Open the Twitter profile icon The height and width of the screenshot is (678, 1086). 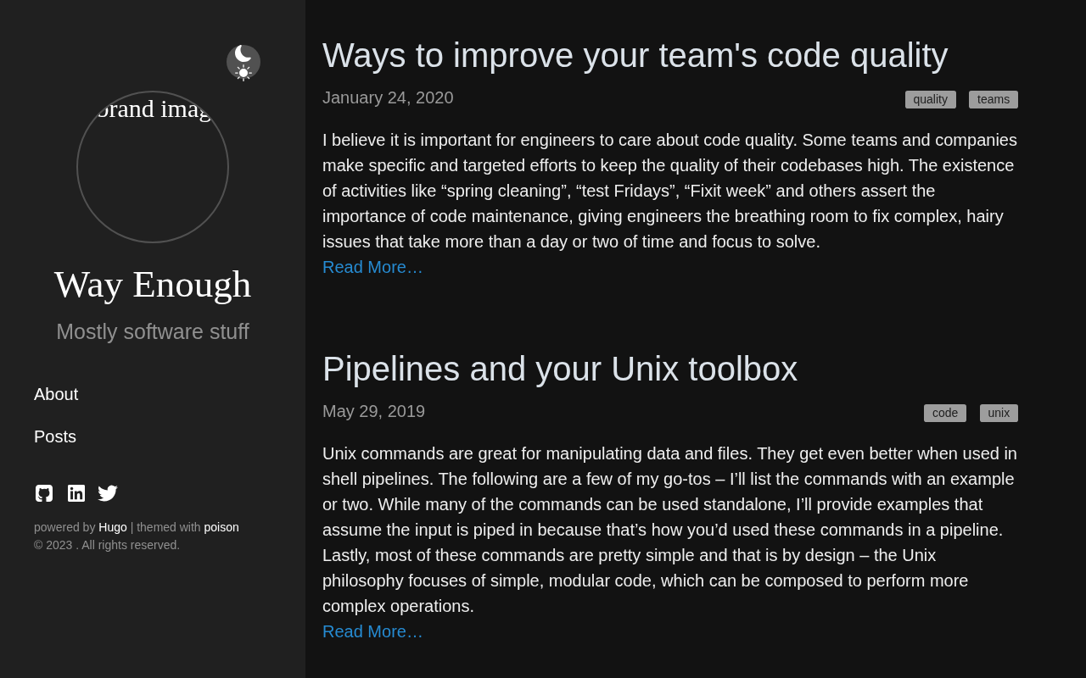coord(108,493)
